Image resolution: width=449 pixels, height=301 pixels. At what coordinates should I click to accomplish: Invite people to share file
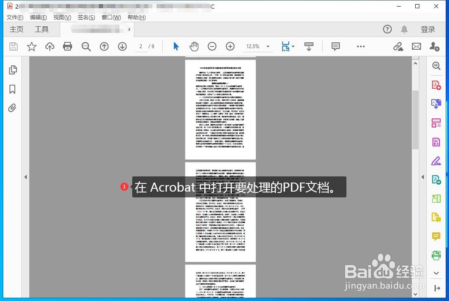pos(435,46)
